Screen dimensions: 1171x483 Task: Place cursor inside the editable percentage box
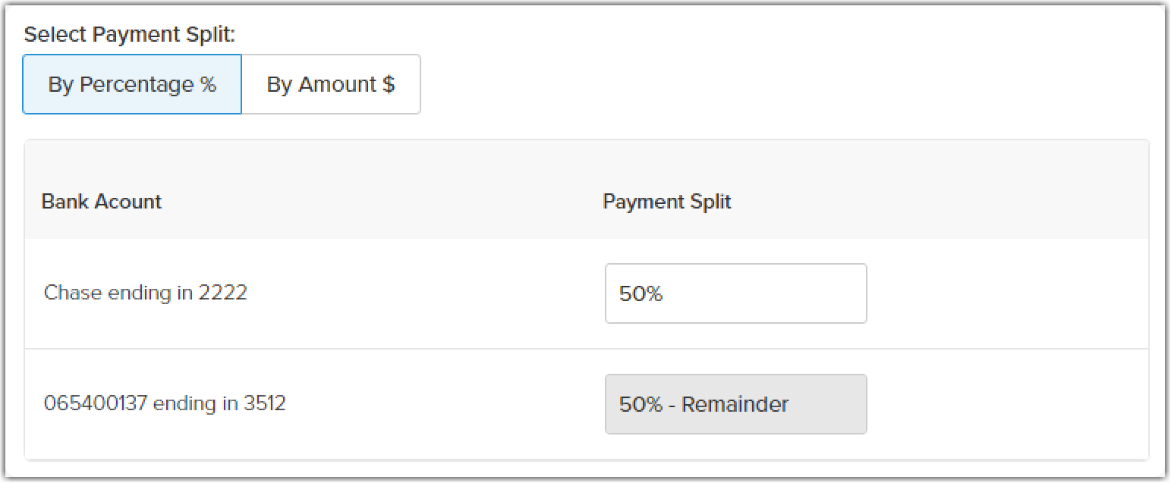[735, 293]
